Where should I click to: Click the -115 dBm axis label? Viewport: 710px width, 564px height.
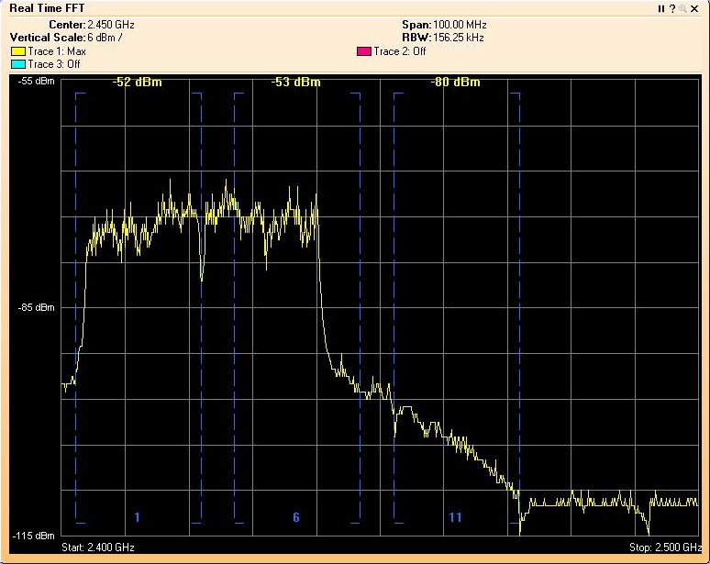tap(34, 536)
